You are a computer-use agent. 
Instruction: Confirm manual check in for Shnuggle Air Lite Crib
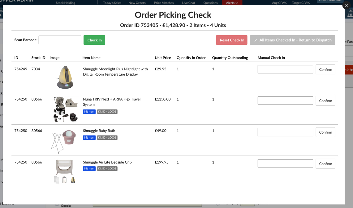[x=325, y=164]
